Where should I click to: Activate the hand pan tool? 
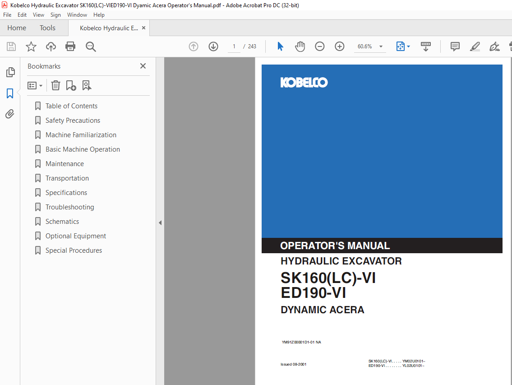click(300, 46)
